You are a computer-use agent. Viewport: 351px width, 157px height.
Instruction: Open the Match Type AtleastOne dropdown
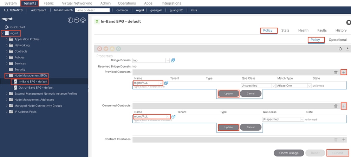click(309, 86)
